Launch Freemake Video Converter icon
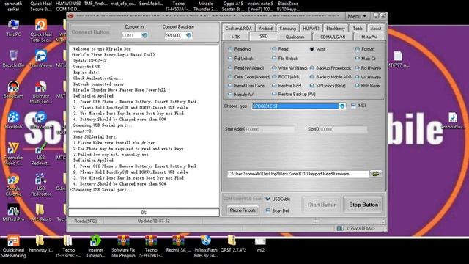Screen dimensions: 469x264 pos(13,154)
